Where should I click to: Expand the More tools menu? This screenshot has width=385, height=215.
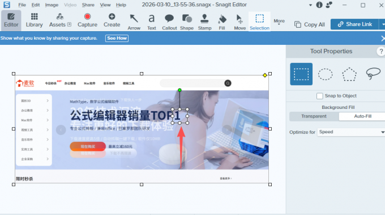coord(279,22)
